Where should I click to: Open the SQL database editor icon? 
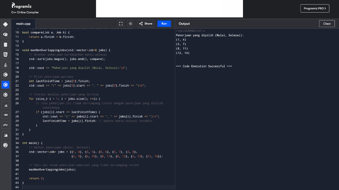tap(5, 45)
